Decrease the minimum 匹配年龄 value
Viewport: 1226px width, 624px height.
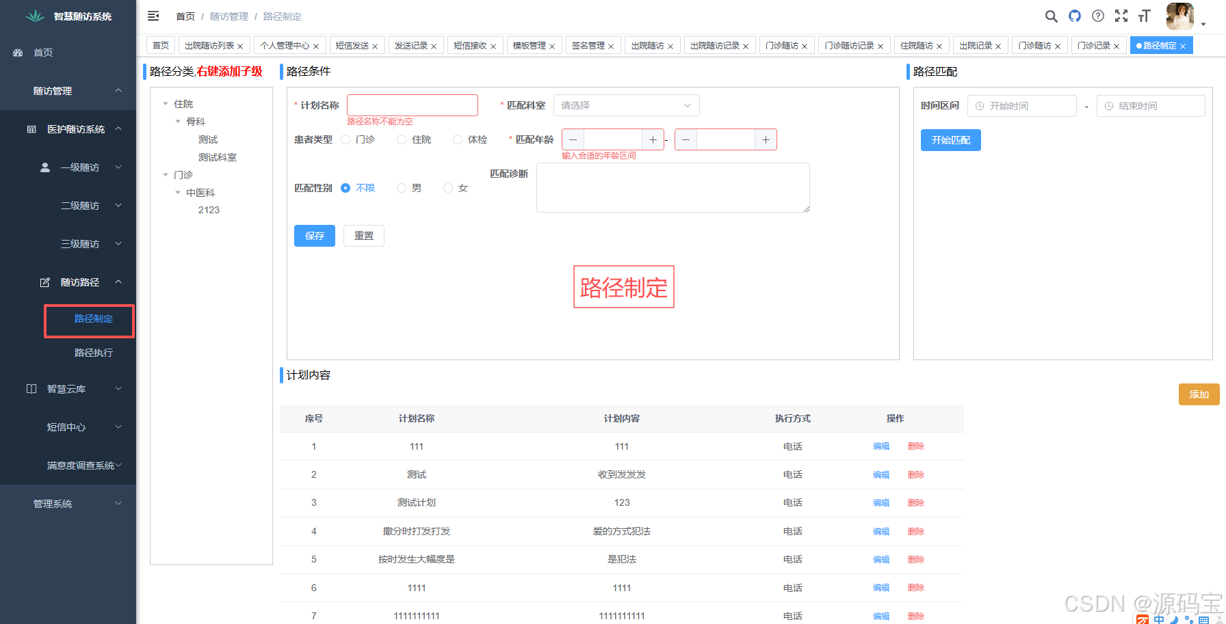coord(573,139)
